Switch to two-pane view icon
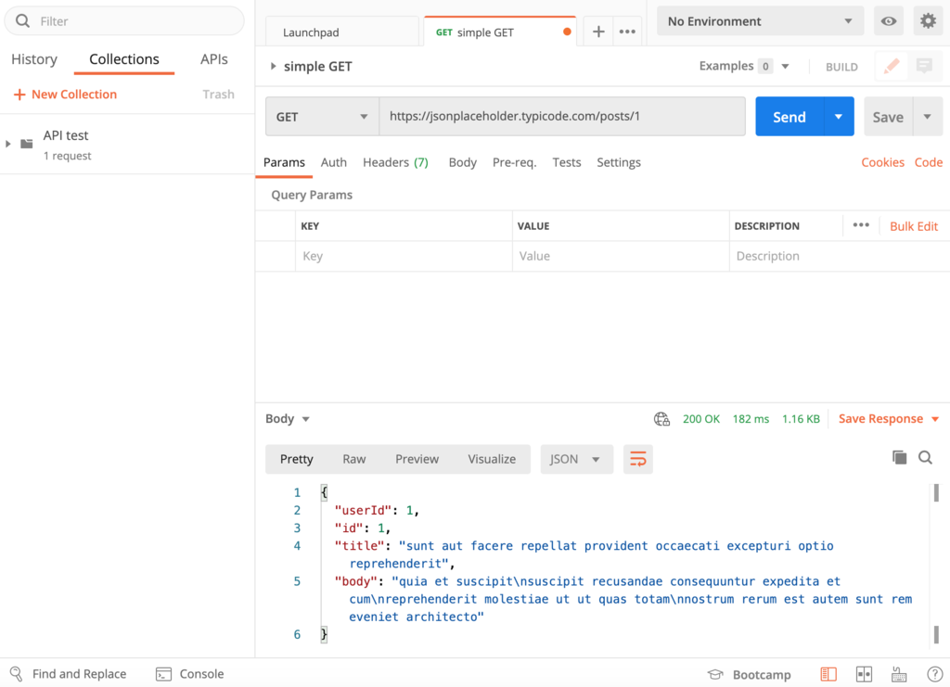The width and height of the screenshot is (950, 687). (x=864, y=674)
